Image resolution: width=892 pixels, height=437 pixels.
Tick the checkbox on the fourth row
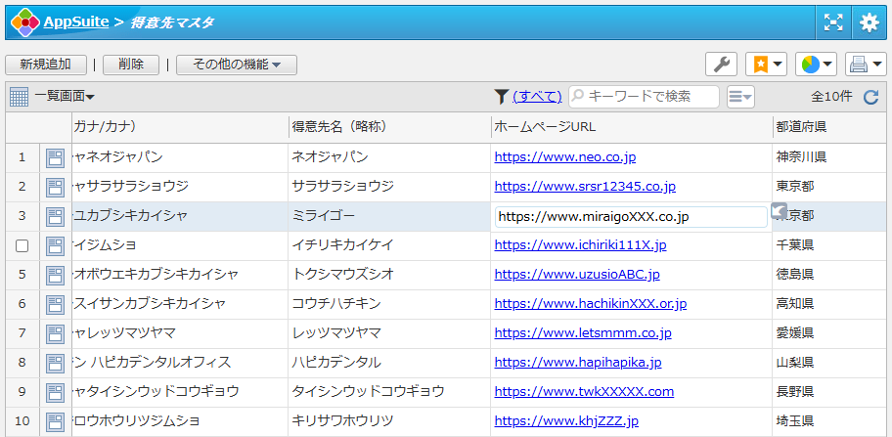22,245
